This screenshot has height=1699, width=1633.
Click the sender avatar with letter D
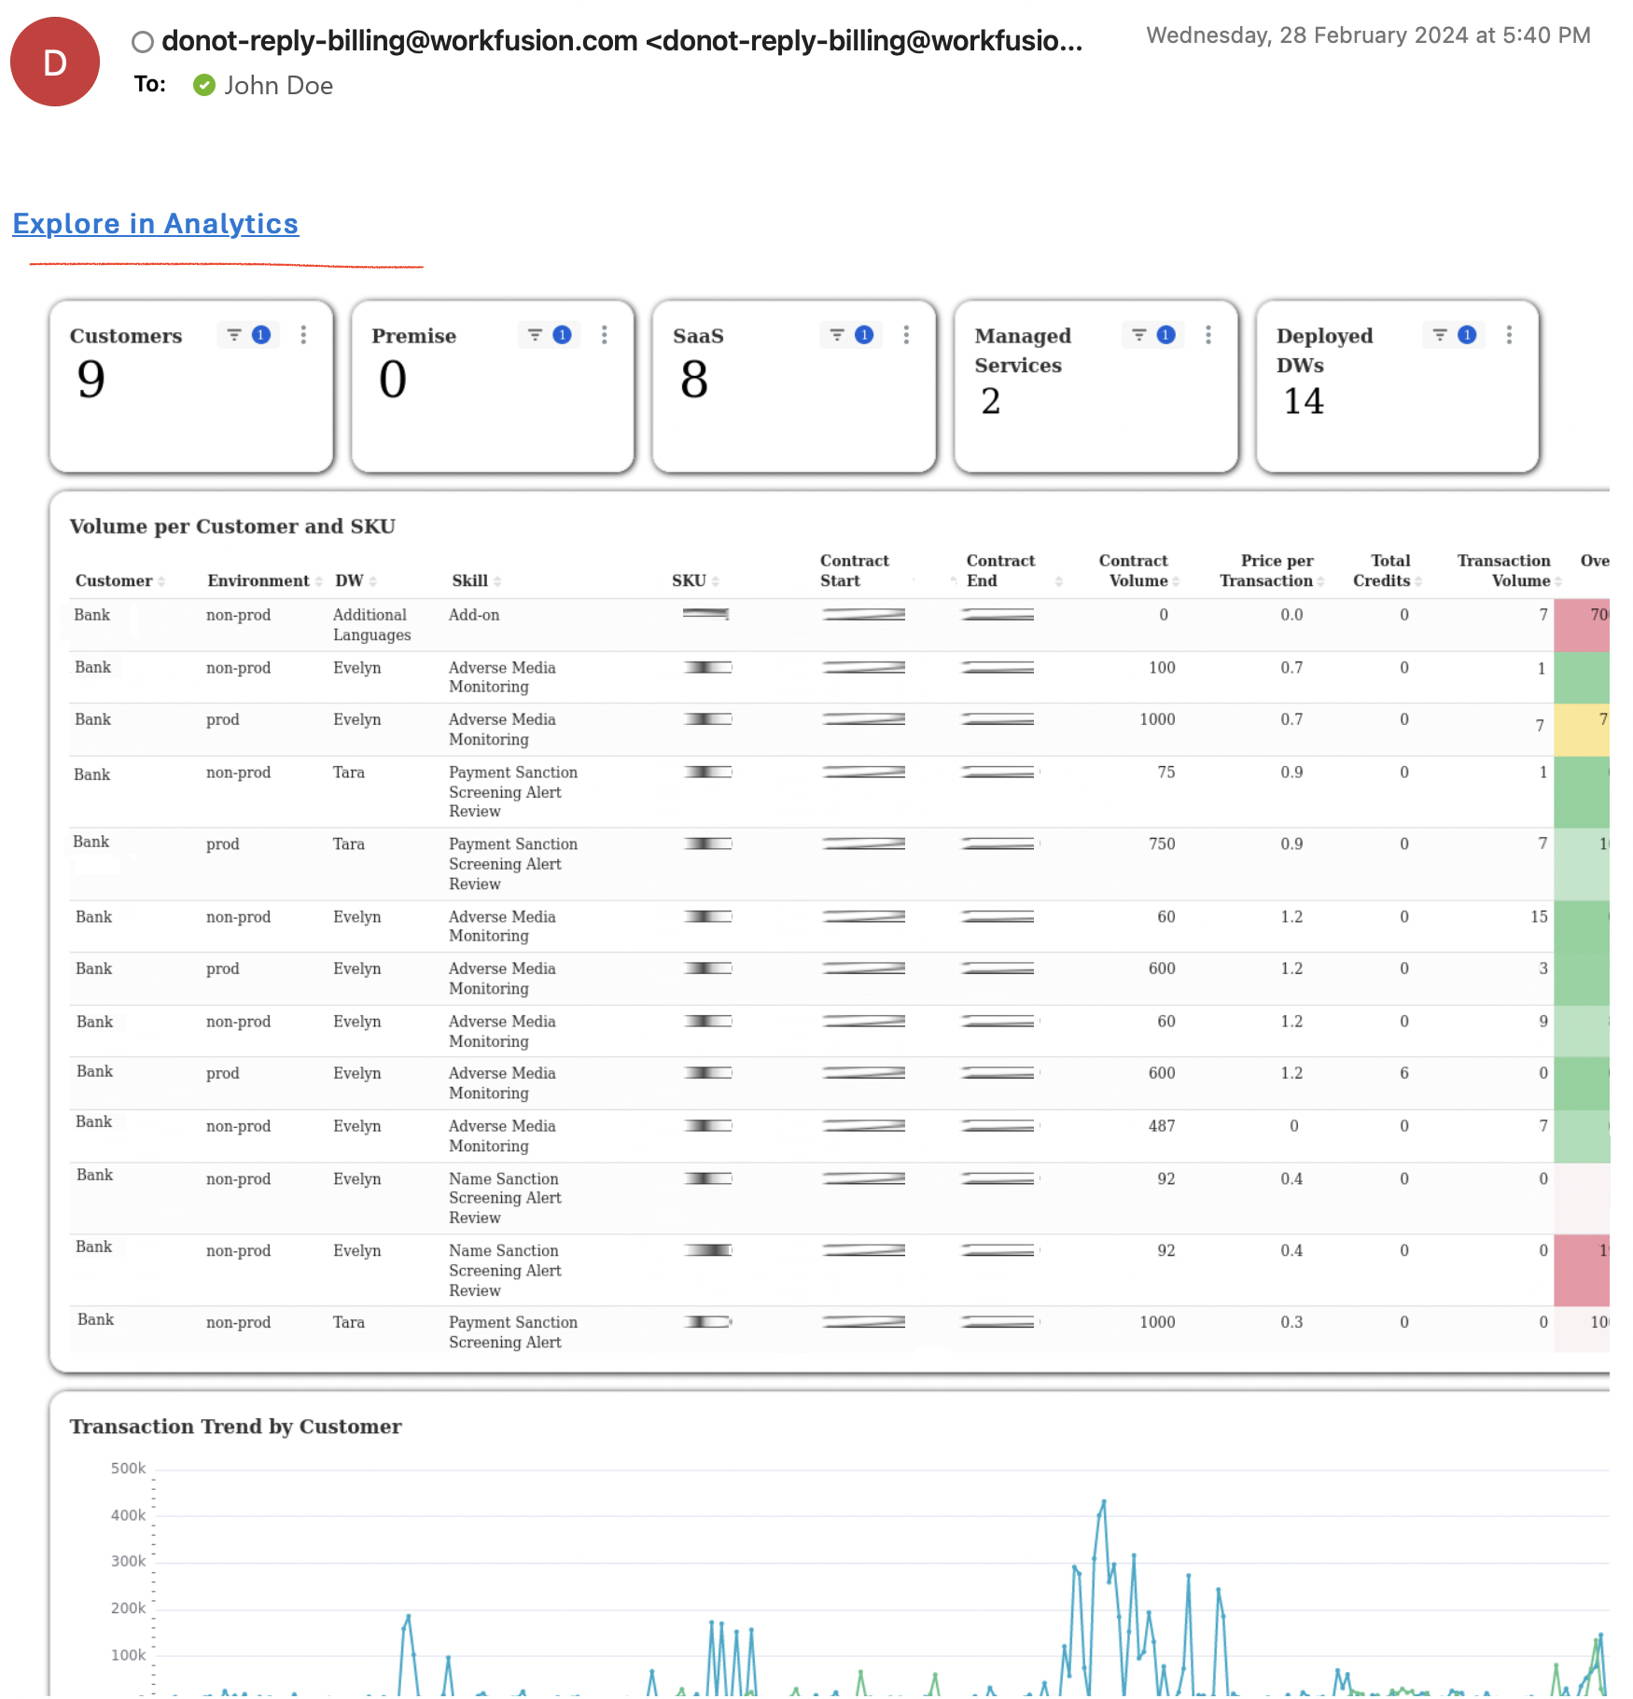[55, 62]
